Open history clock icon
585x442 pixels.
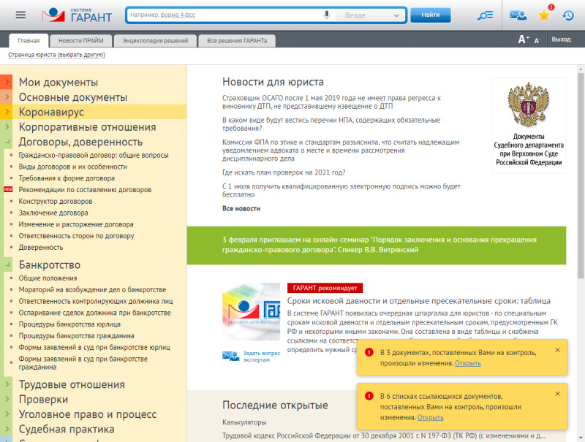[568, 15]
